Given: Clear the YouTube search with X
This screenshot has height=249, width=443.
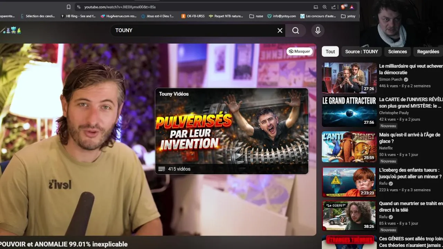Looking at the screenshot, I should pyautogui.click(x=280, y=30).
